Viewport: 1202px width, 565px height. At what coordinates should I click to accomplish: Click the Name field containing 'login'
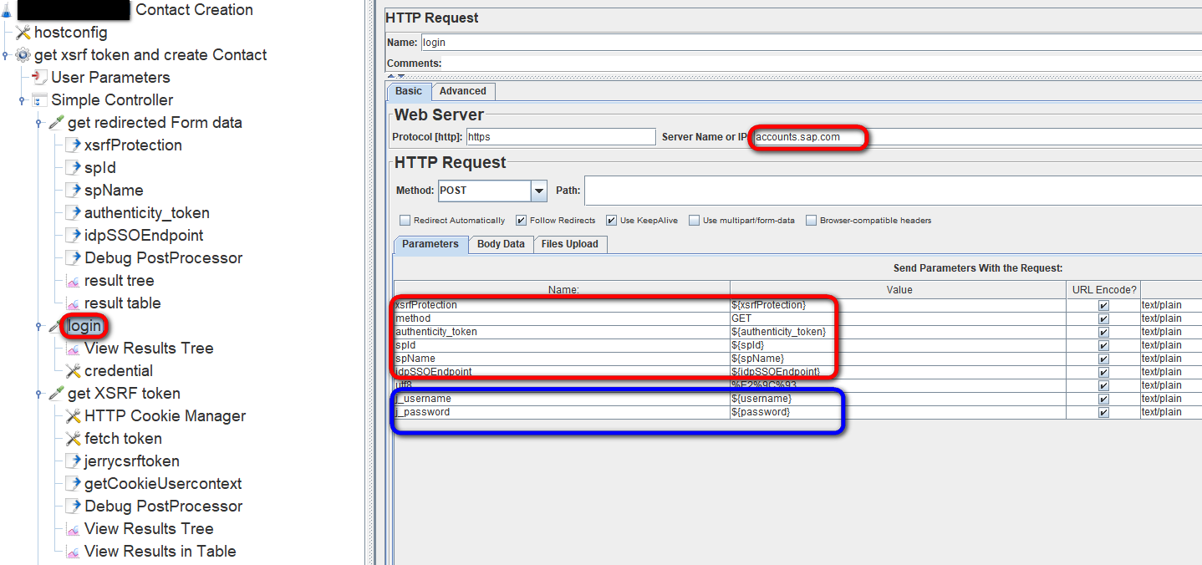click(x=811, y=42)
